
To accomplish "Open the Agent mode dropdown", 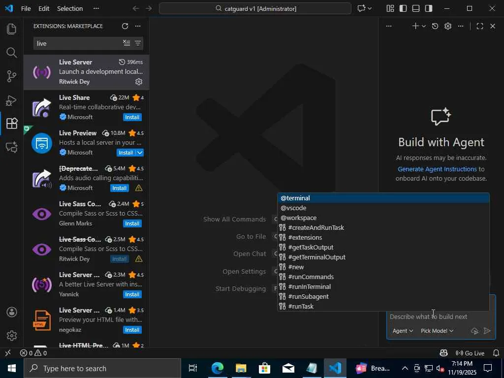I will tap(403, 331).
